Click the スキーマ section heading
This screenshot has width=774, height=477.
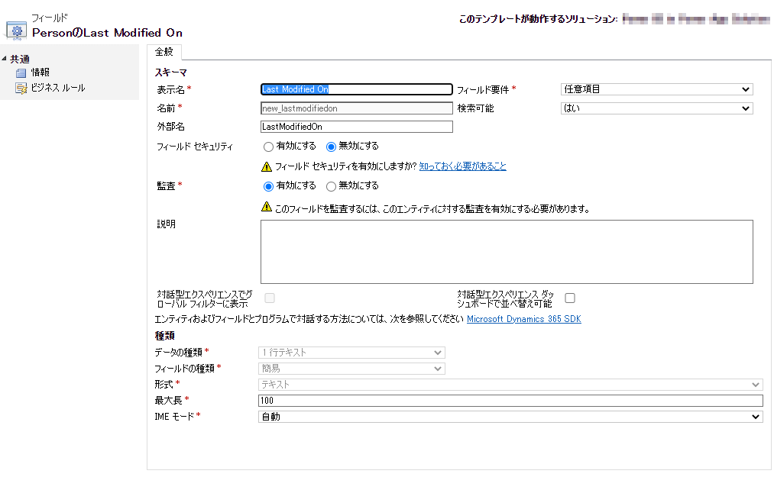pos(171,73)
